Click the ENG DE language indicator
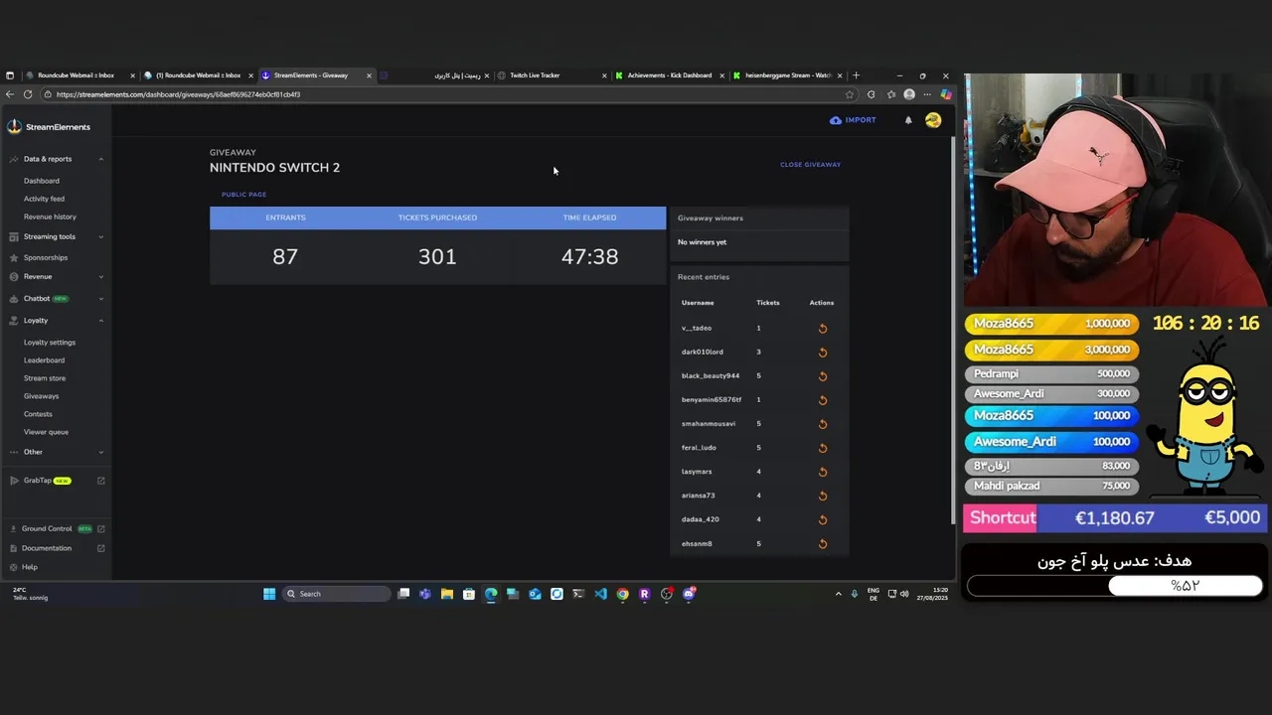Screen dimensions: 1272x715 tap(874, 594)
